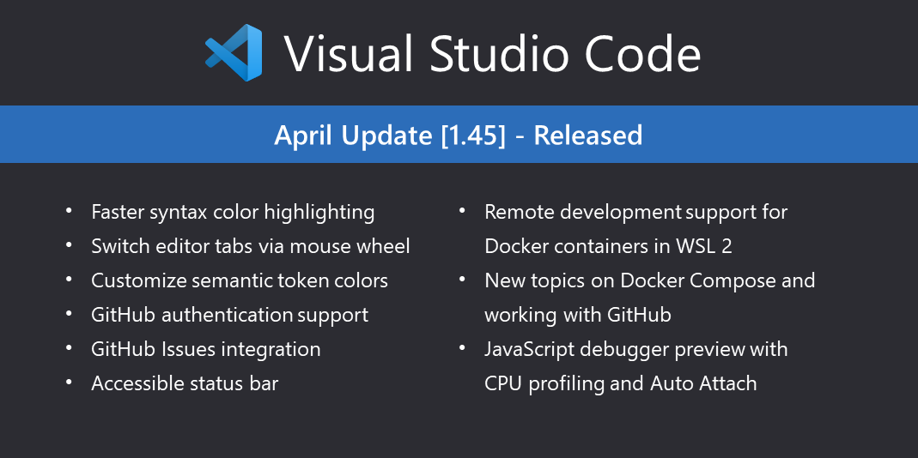The width and height of the screenshot is (918, 458).
Task: Click "JavaScript debugger preview with" line
Action: [x=636, y=350]
